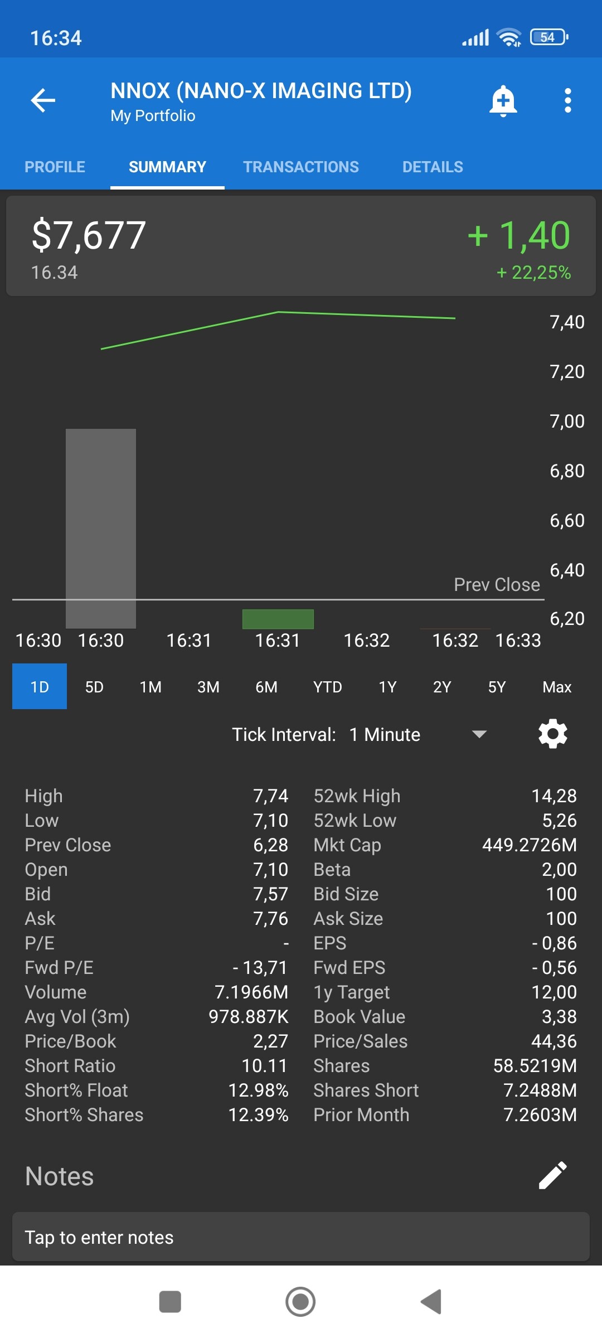Select the YTD chart range
602x1338 pixels.
(x=327, y=687)
